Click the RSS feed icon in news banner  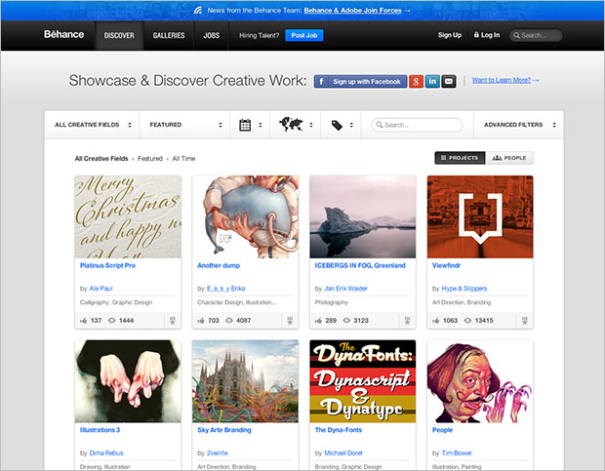(198, 11)
